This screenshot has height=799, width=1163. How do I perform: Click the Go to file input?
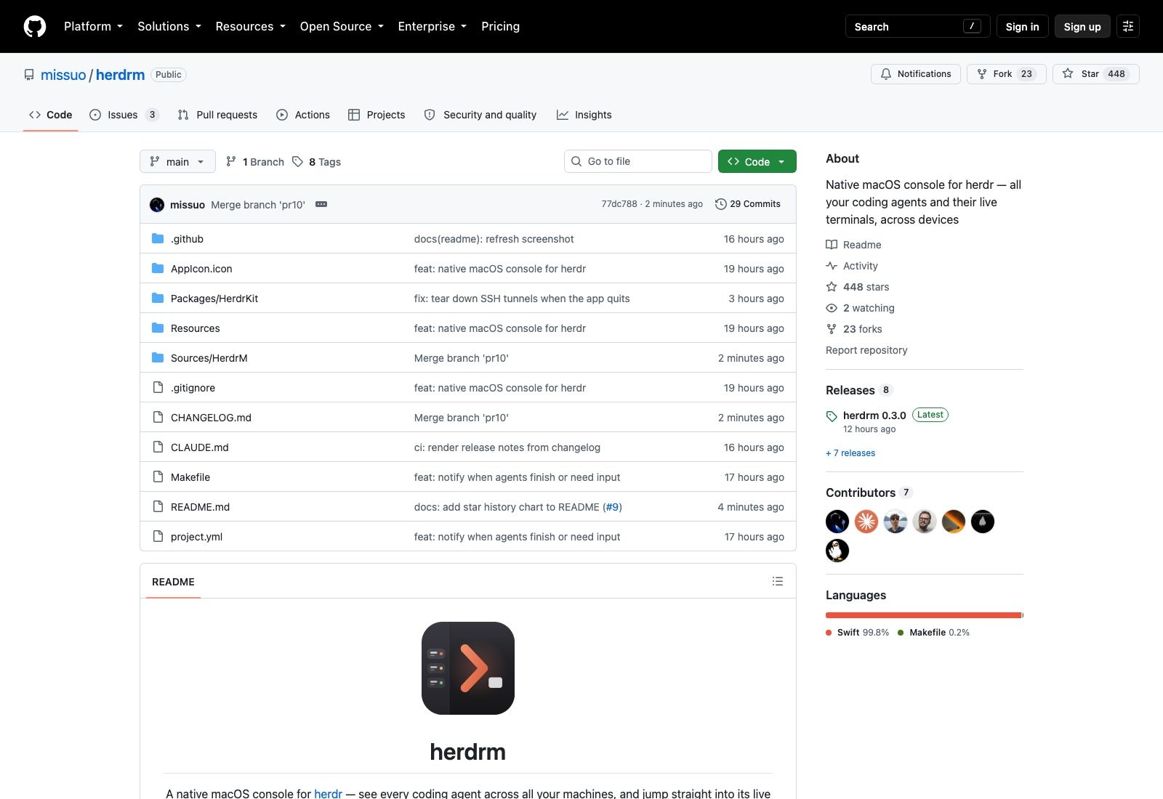638,161
